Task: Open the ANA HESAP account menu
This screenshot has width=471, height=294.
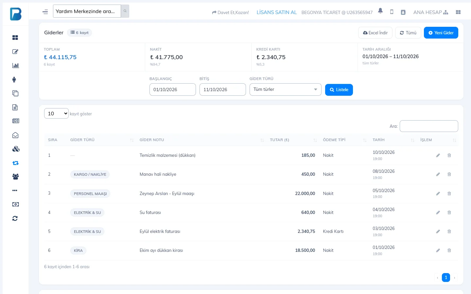Action: (431, 12)
